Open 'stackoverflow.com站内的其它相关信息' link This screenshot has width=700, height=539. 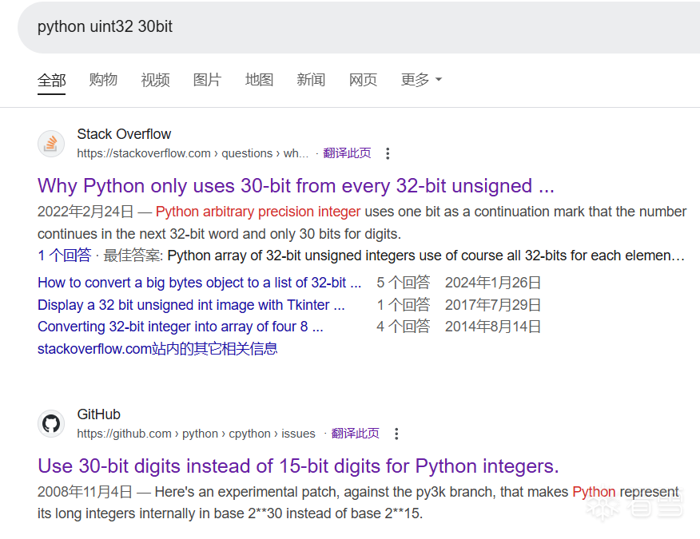(157, 348)
